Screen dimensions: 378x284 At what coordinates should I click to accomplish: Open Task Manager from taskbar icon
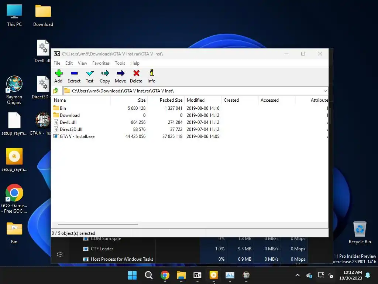(x=230, y=275)
